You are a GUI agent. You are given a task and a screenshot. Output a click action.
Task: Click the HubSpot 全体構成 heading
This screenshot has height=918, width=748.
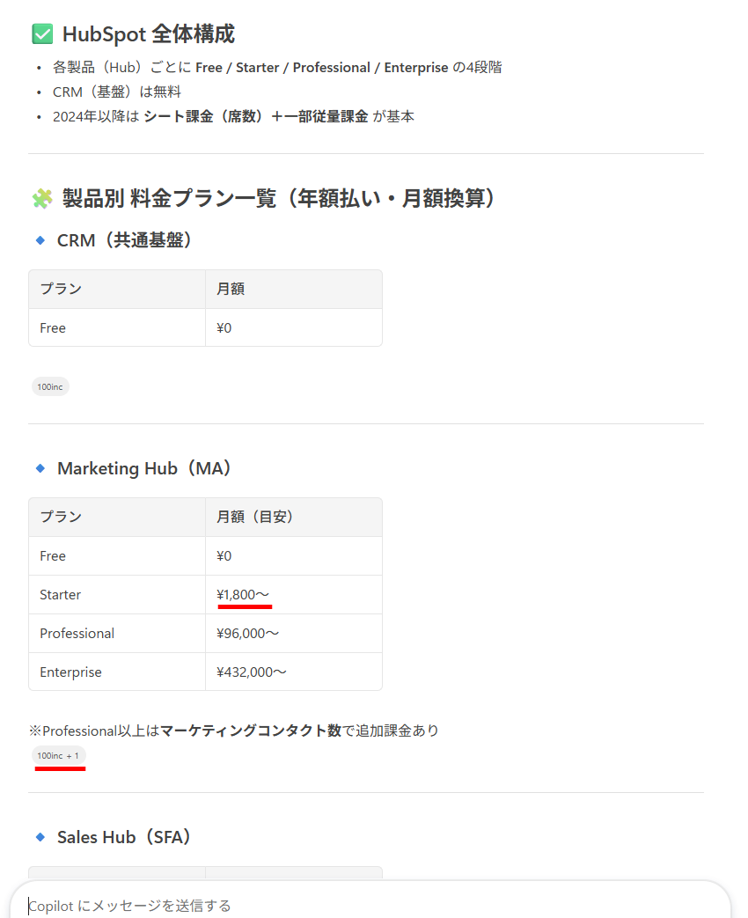pyautogui.click(x=148, y=34)
